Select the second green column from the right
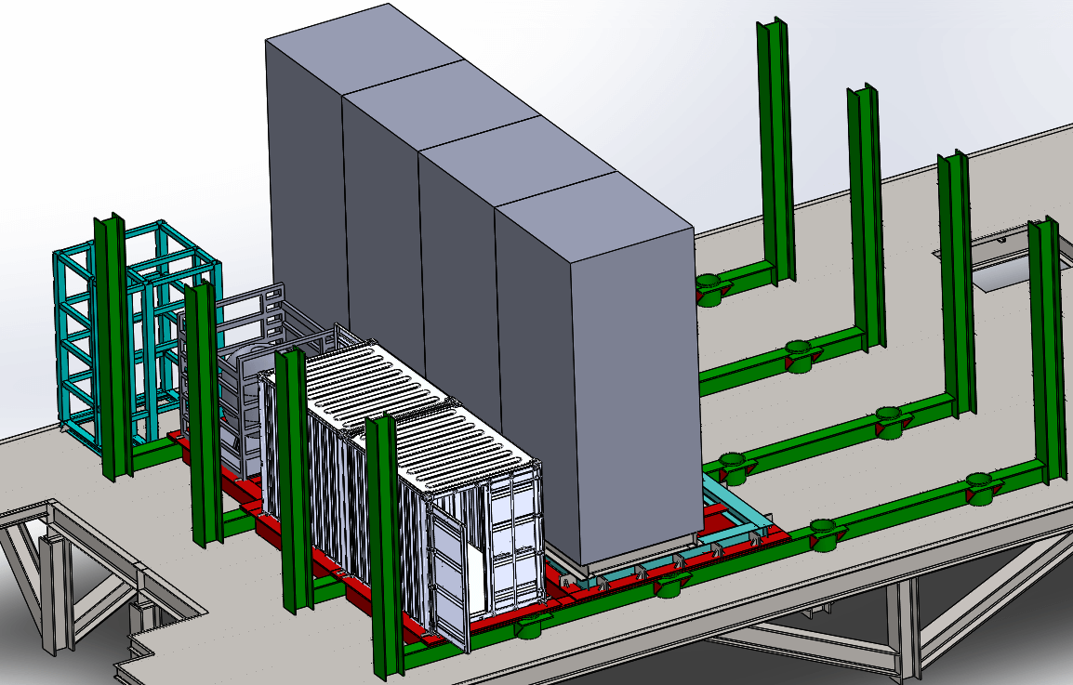This screenshot has height=685, width=1073. click(953, 279)
